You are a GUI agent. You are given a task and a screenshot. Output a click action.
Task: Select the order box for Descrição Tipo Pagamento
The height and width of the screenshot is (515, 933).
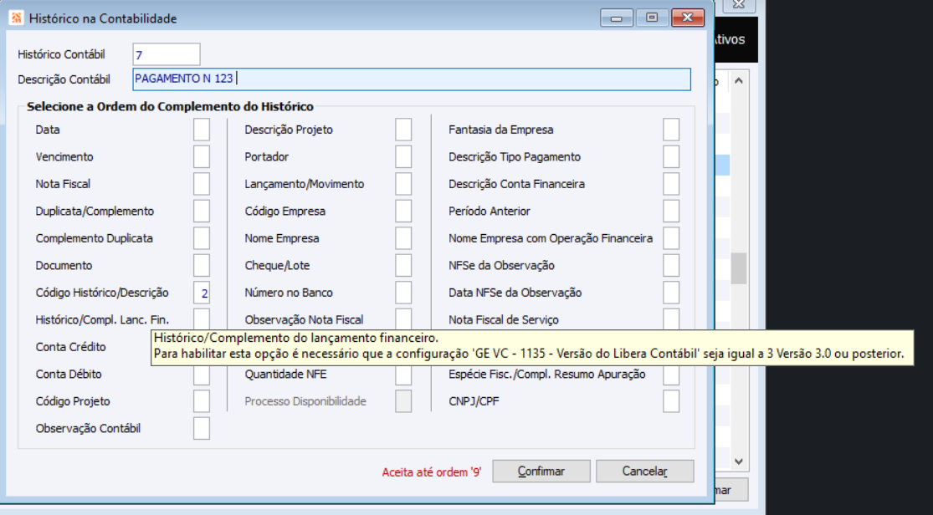coord(671,157)
